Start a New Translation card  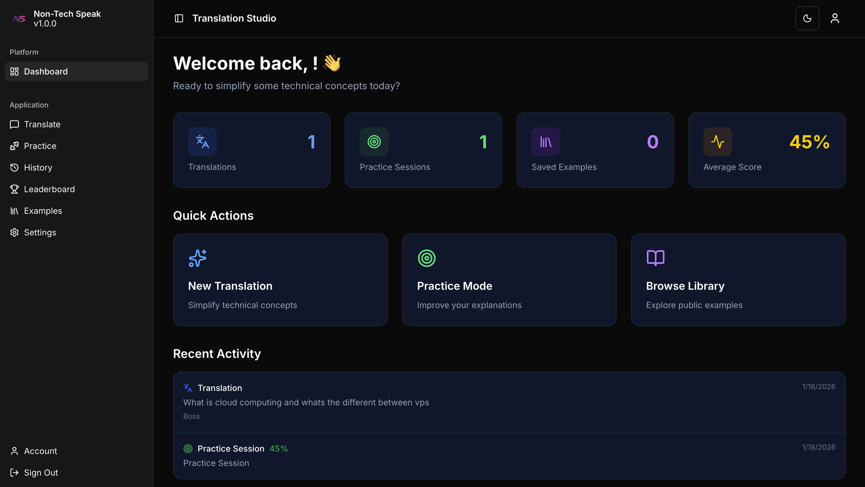tap(280, 280)
